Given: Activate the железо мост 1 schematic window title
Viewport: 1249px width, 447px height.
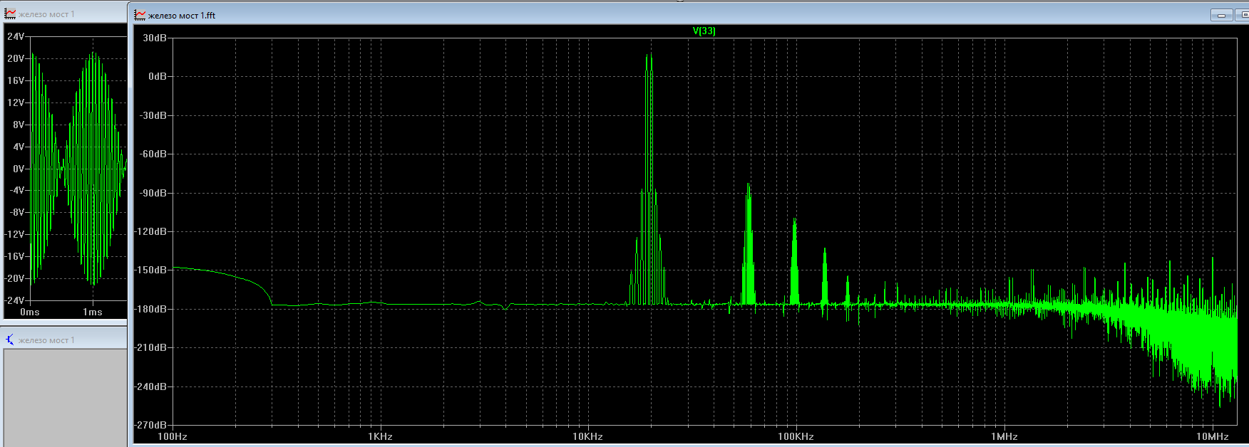Looking at the screenshot, I should coord(46,340).
